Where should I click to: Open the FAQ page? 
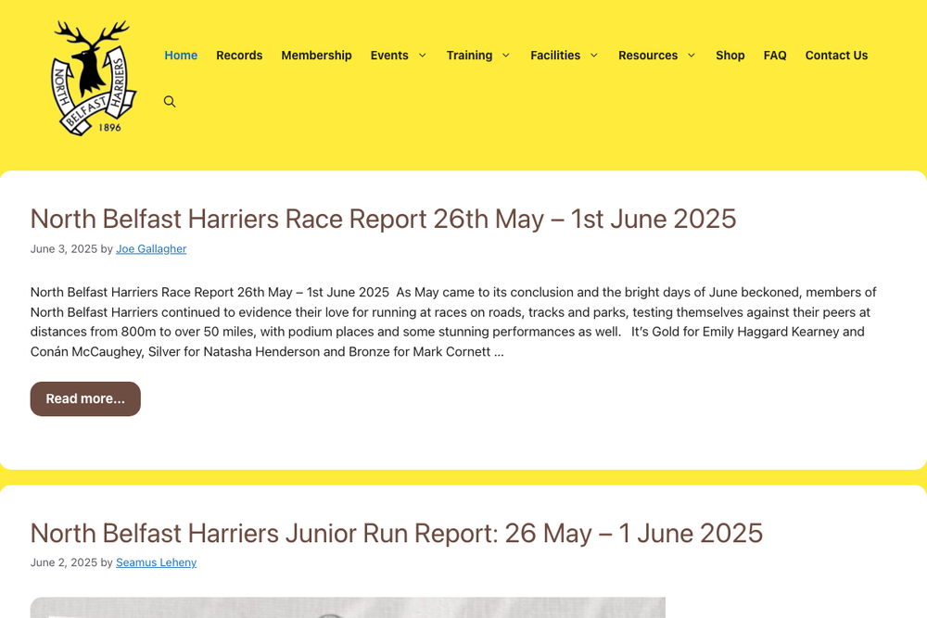(775, 55)
